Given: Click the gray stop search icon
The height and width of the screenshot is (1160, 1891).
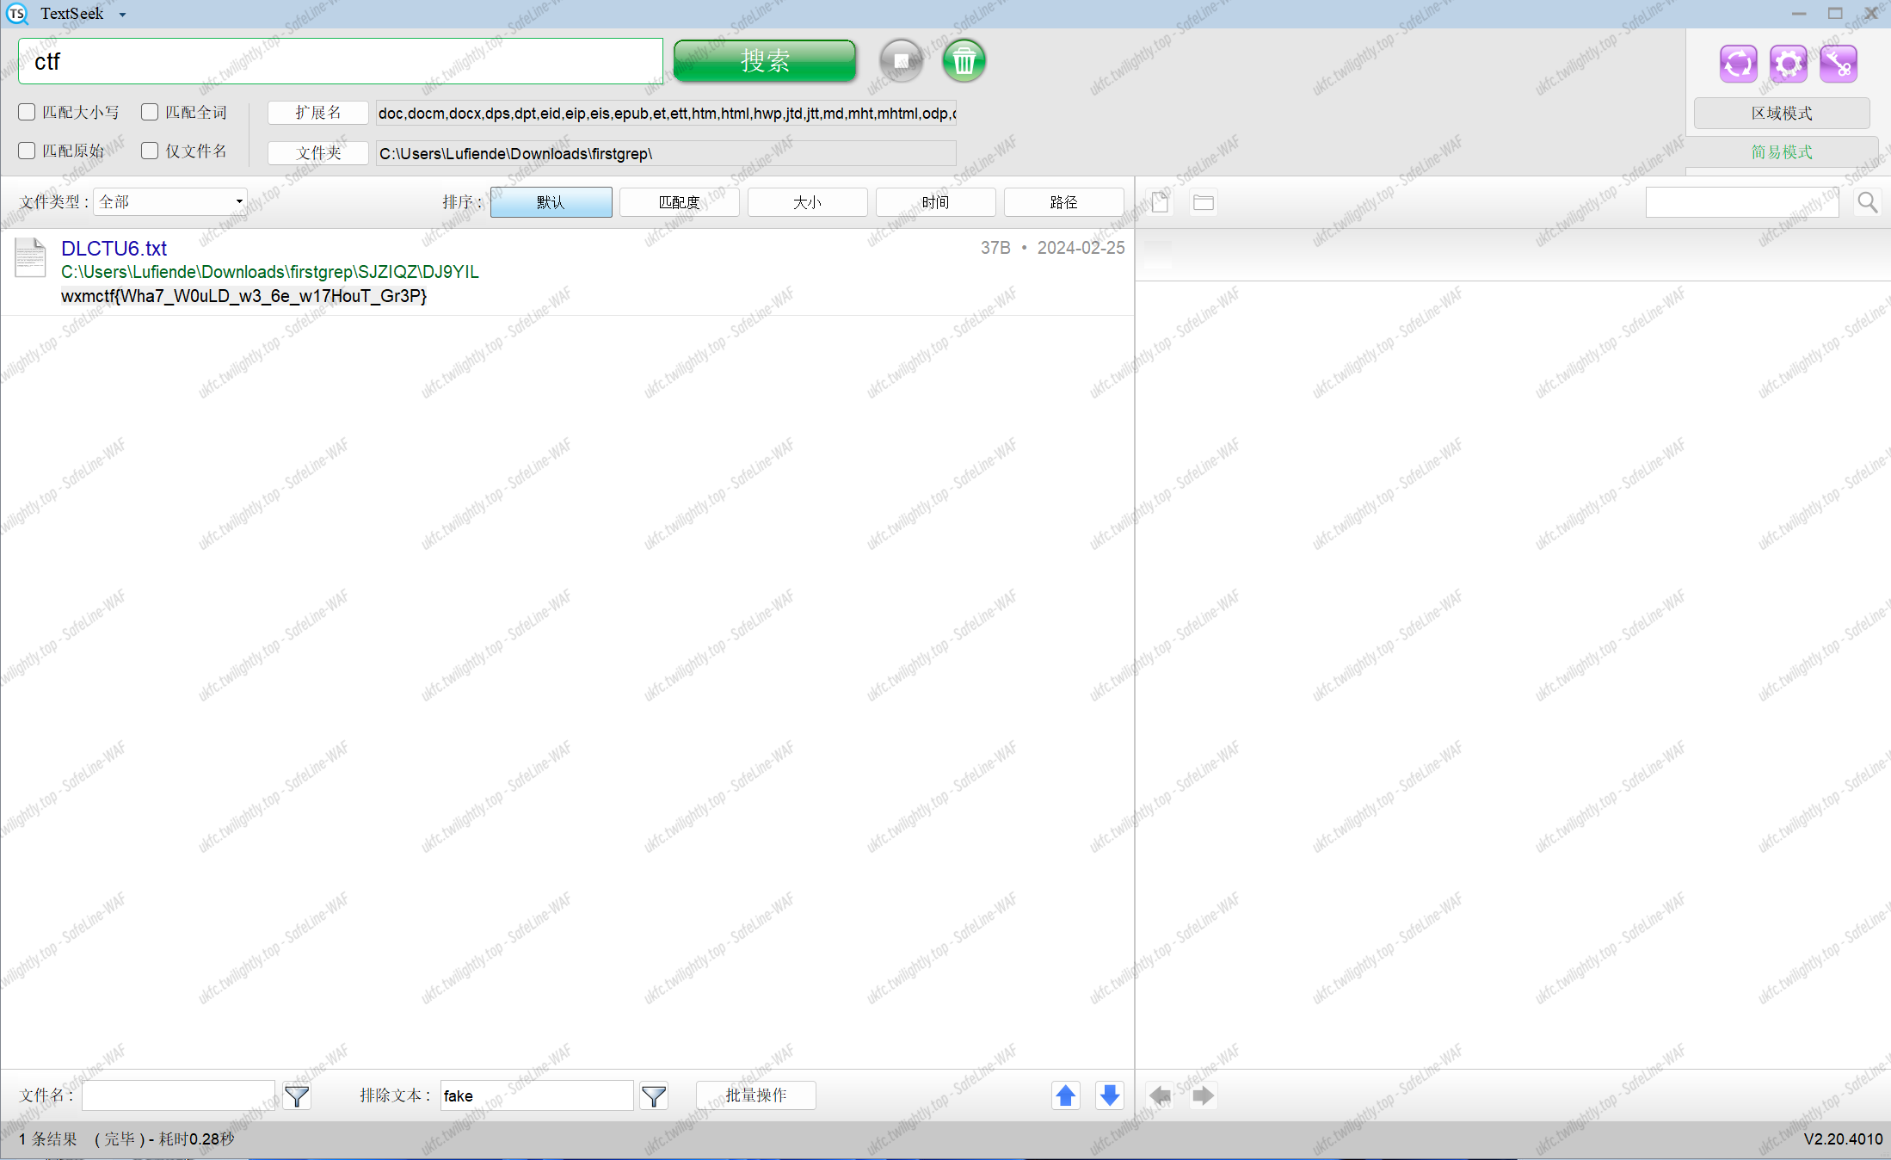Looking at the screenshot, I should click(x=901, y=61).
